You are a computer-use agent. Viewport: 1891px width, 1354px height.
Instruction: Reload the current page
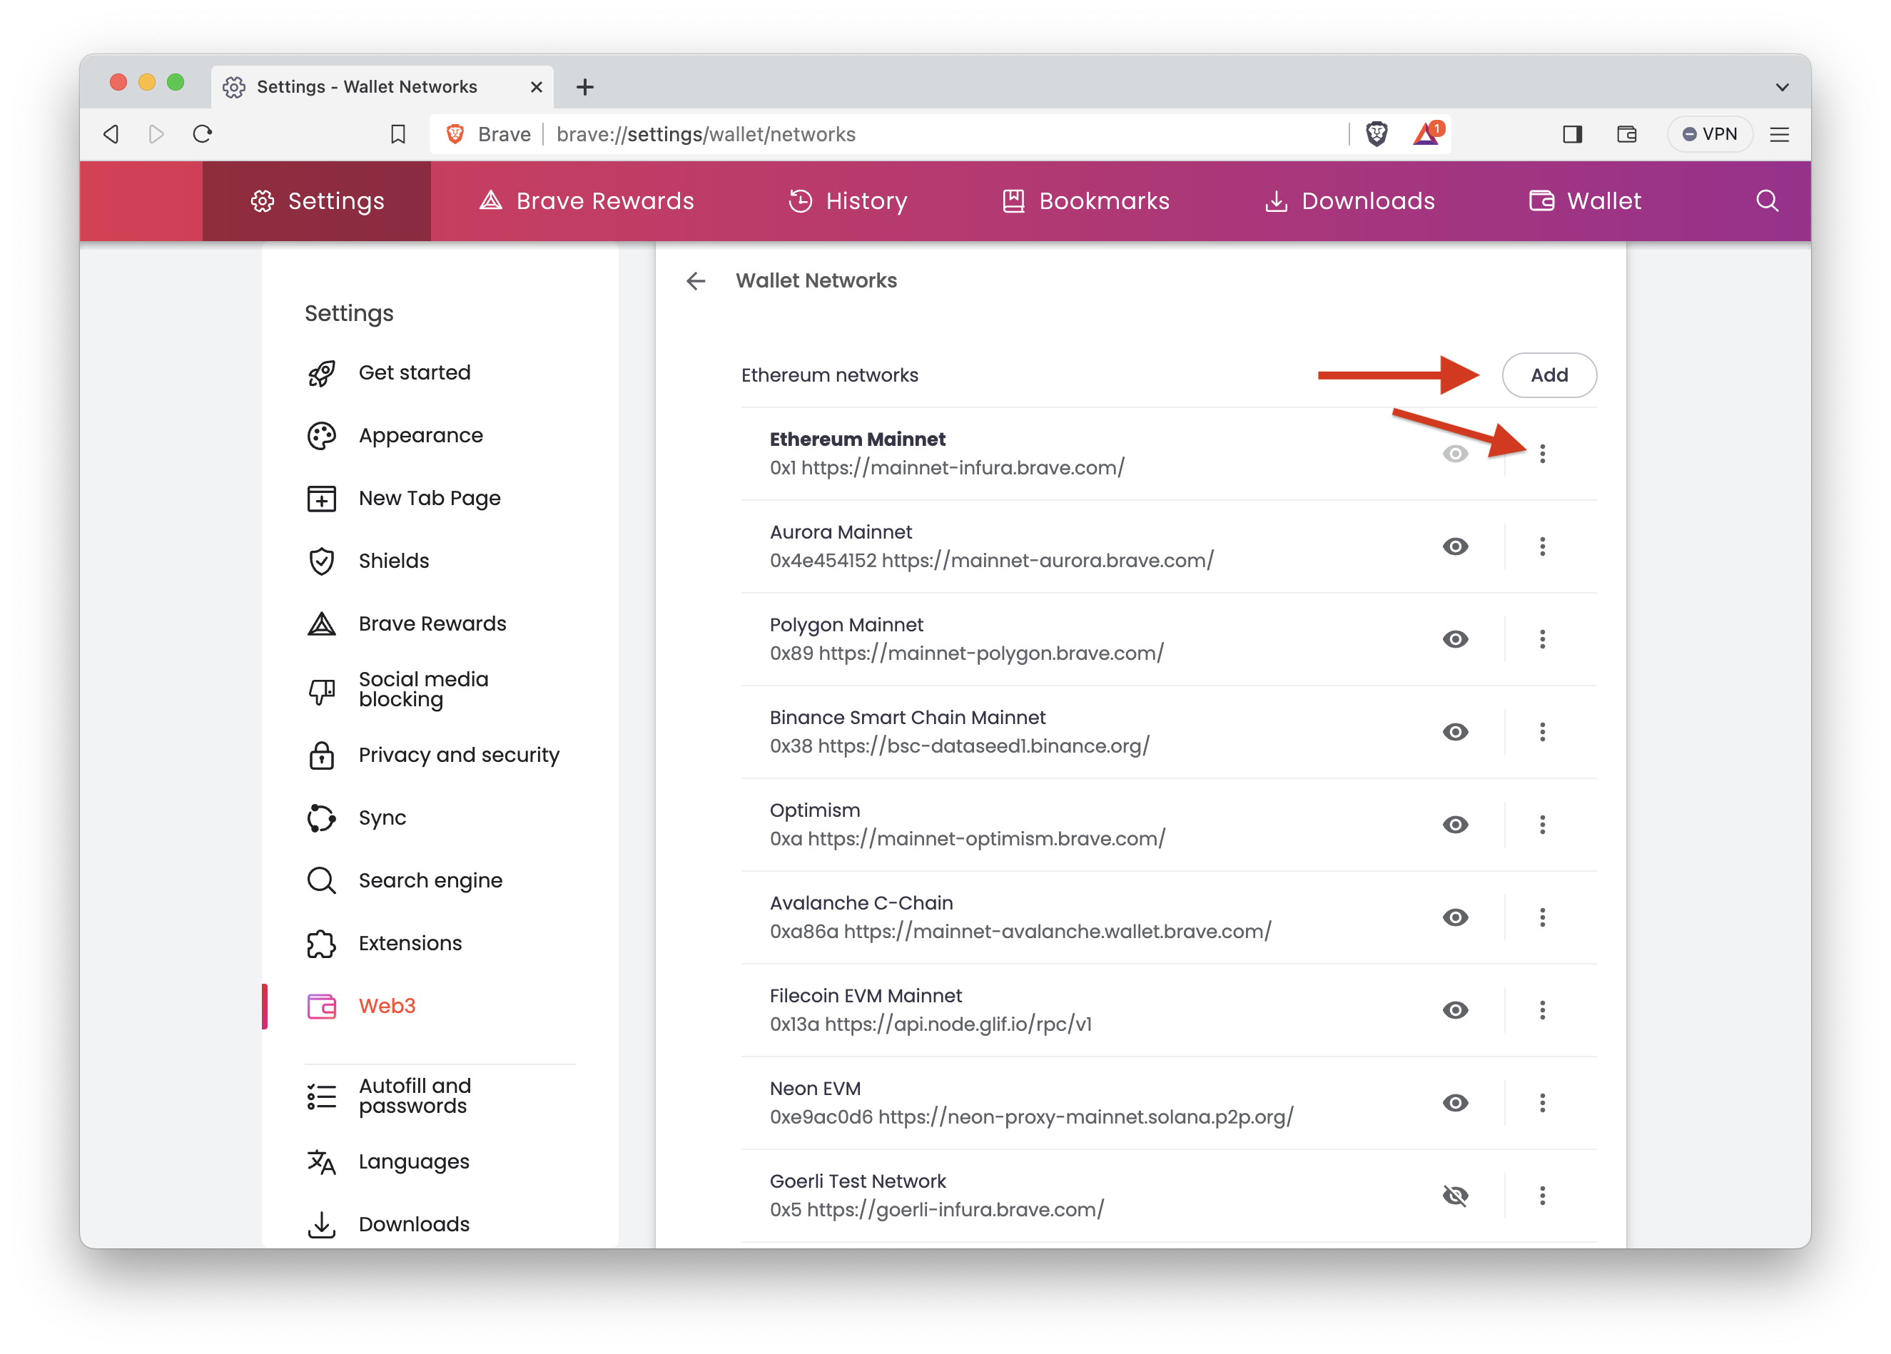(203, 134)
